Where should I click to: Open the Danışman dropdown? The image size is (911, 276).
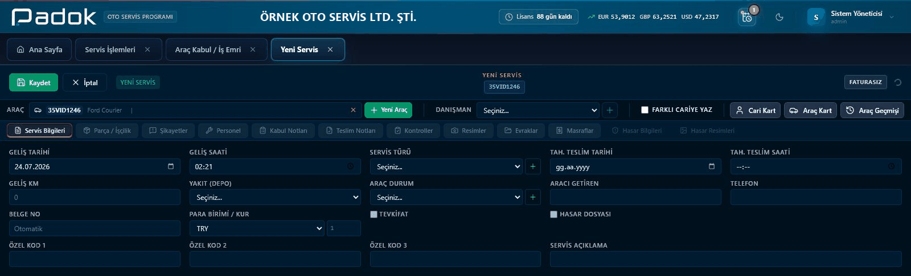point(538,110)
